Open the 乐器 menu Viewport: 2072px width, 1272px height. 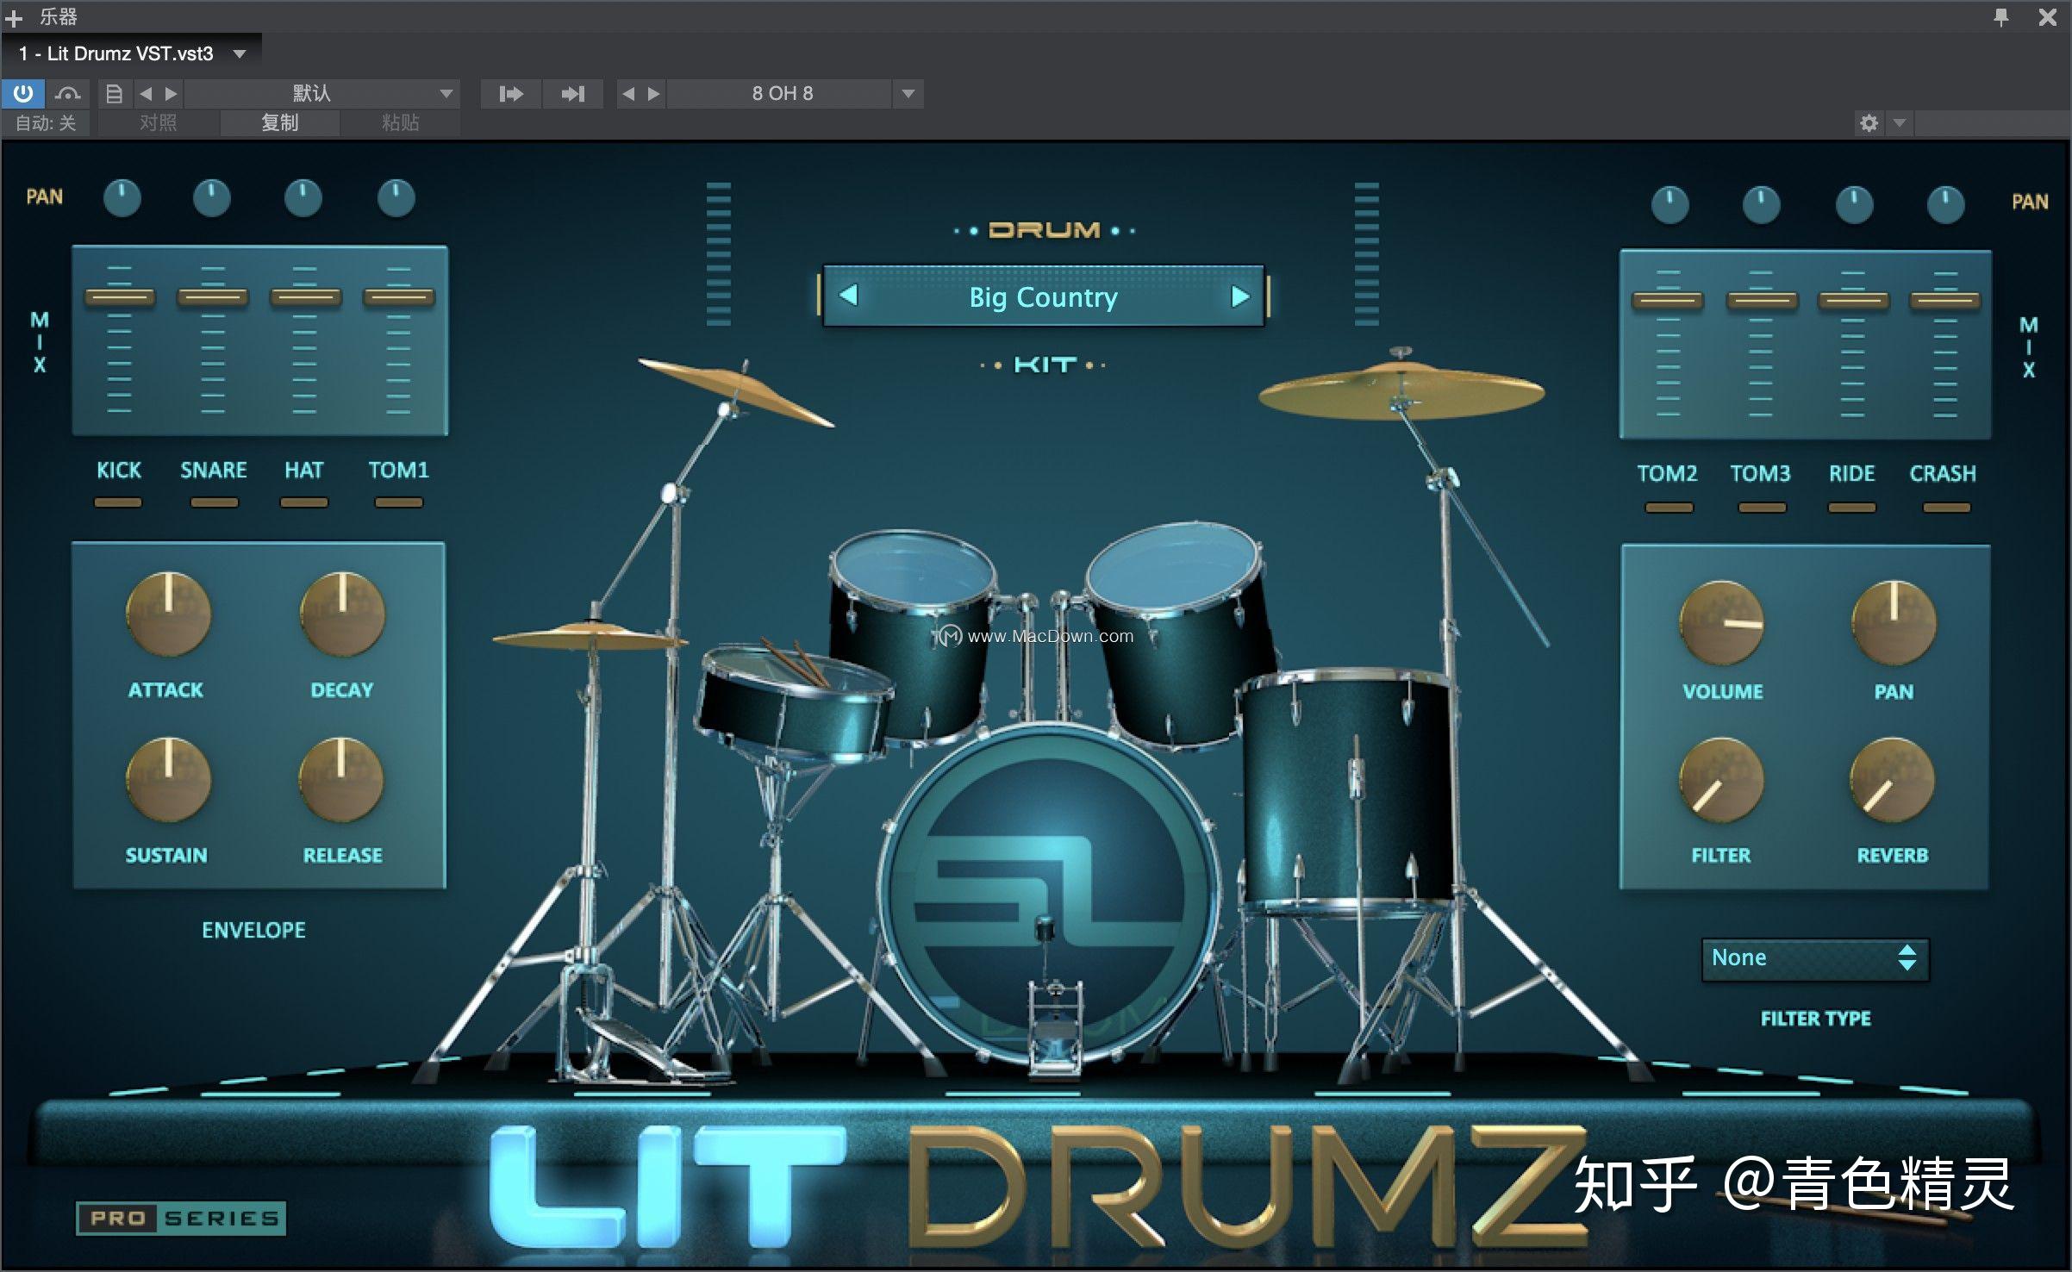(59, 16)
